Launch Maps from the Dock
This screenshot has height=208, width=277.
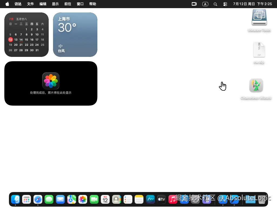point(71,199)
